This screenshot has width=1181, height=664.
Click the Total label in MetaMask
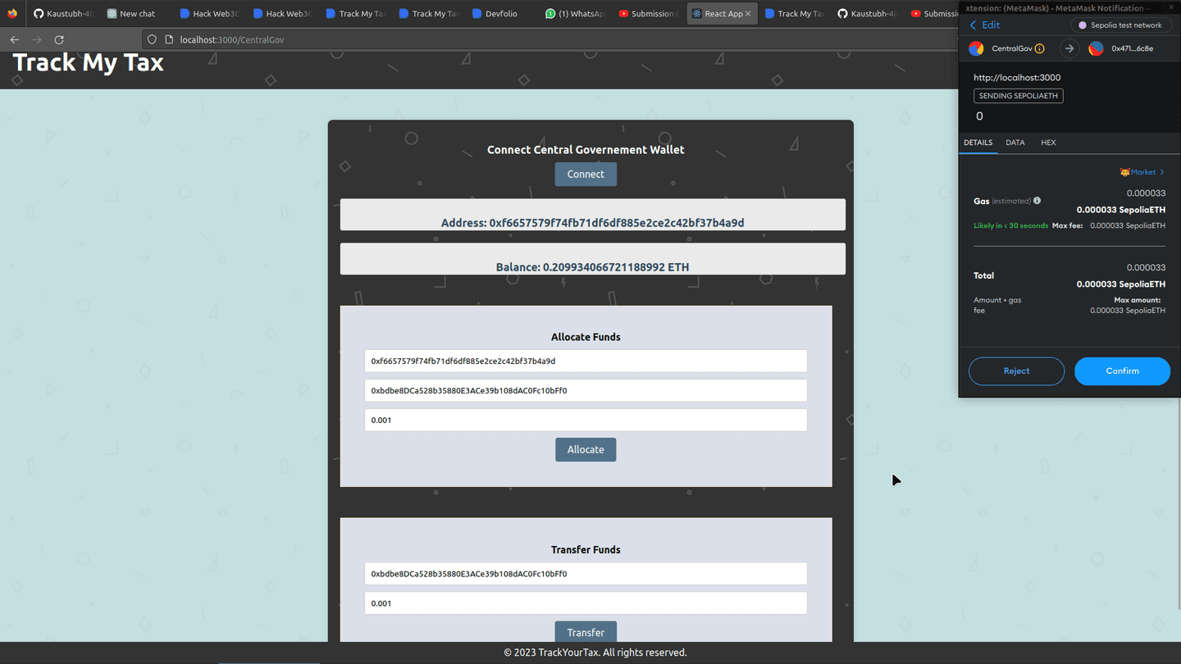[983, 275]
